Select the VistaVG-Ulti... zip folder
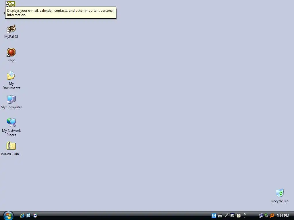 coord(11,146)
